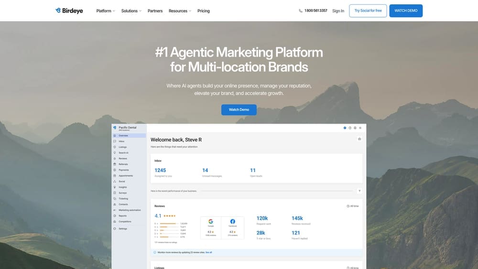Image resolution: width=478 pixels, height=269 pixels.
Task: Open the Partners menu item
Action: pos(155,11)
